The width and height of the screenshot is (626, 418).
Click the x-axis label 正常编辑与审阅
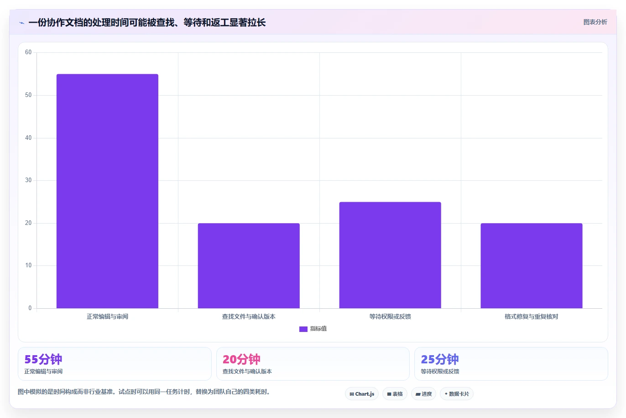[107, 316]
